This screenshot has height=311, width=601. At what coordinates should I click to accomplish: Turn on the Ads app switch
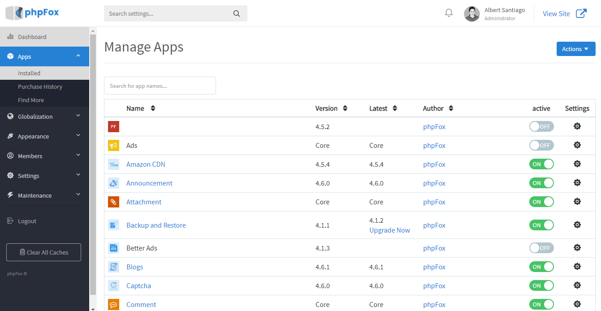click(541, 145)
